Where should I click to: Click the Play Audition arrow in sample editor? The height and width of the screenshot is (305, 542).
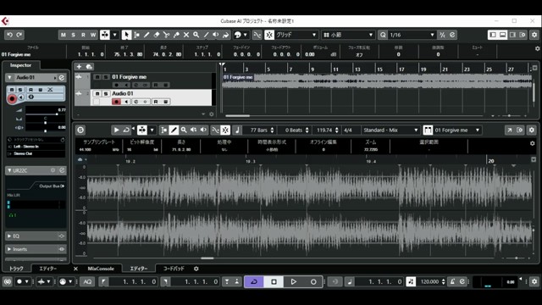(x=116, y=130)
